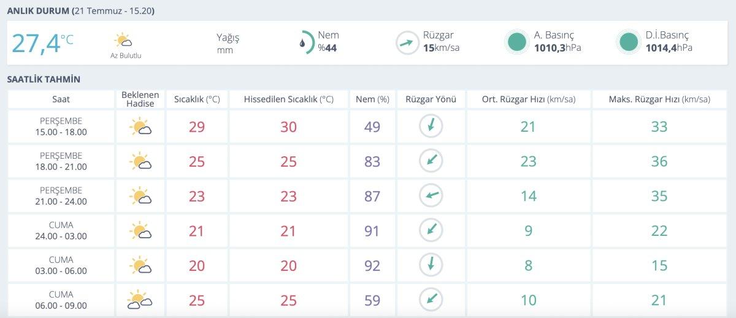Click the Ort. Rüzgar Hızı column header
736x318 pixels.
(528, 99)
